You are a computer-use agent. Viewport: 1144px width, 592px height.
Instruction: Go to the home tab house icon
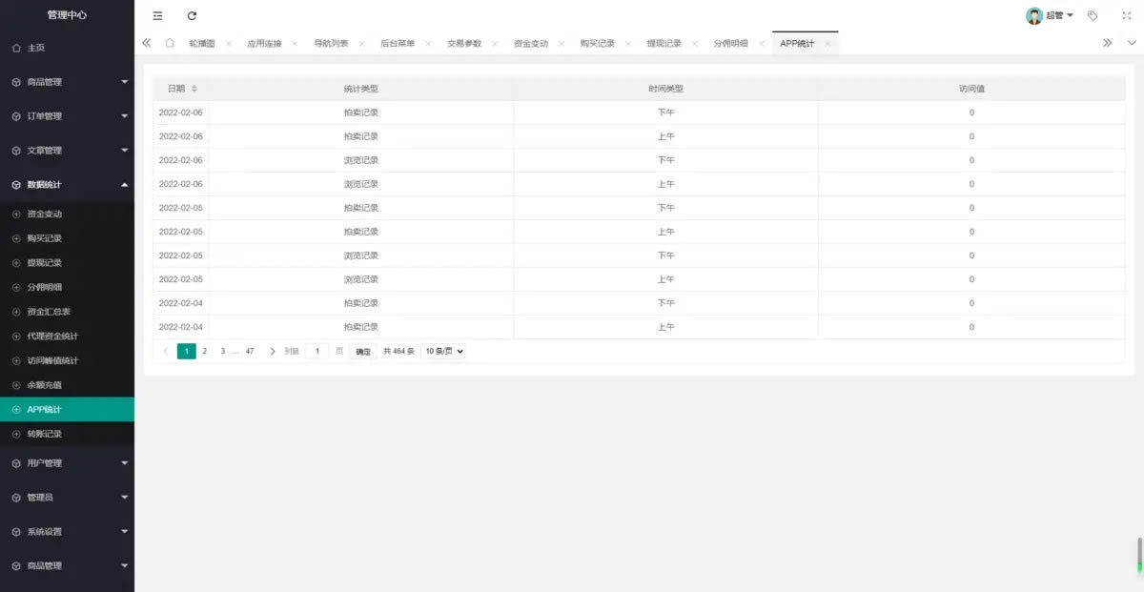click(170, 43)
